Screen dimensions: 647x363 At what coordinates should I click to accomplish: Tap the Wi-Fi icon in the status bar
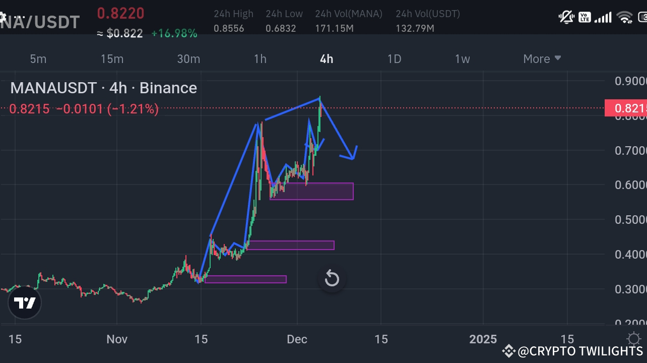[x=625, y=17]
